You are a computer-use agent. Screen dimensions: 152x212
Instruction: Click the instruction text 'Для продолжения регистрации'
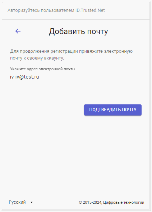[44, 51]
